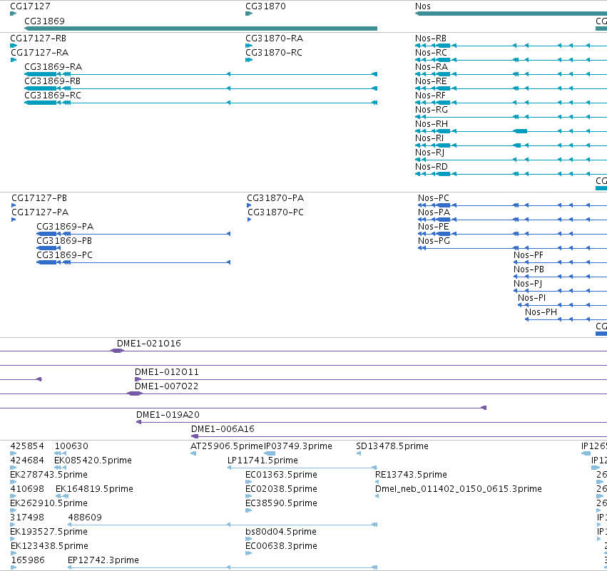Open the AT25906.5prime EST
Viewport: 607px width, 571px height.
[227, 446]
